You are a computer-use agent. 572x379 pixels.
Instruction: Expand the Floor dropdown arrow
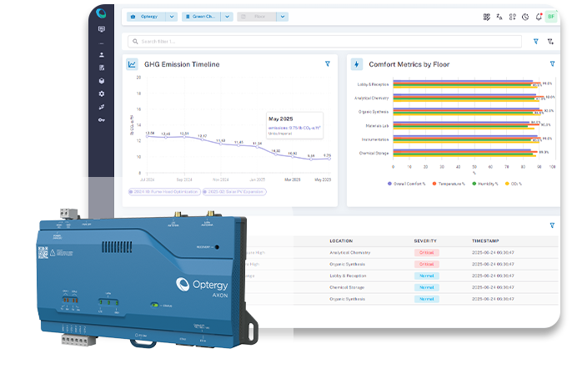[x=282, y=17]
